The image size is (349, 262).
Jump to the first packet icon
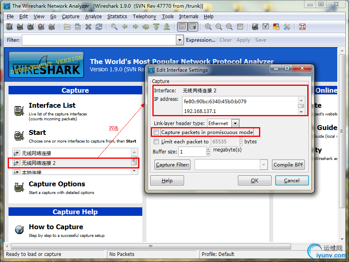click(x=156, y=27)
